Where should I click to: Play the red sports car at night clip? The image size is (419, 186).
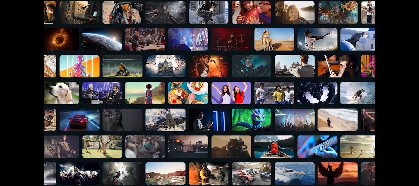tap(79, 120)
